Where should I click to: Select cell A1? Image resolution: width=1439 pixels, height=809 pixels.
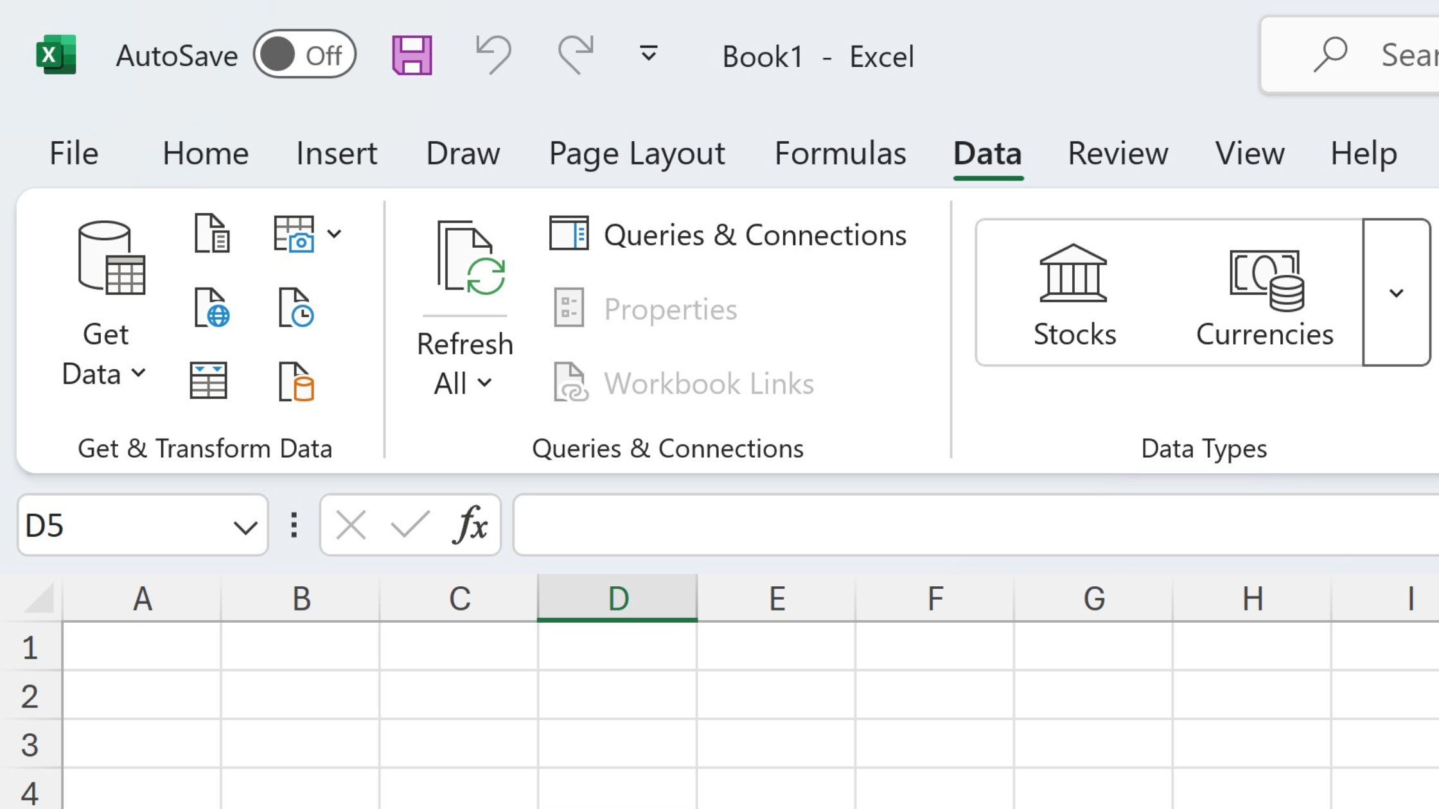tap(142, 647)
